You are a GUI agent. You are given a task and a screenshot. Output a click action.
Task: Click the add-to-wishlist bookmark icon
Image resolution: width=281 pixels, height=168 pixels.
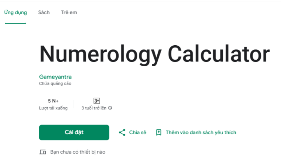click(159, 133)
